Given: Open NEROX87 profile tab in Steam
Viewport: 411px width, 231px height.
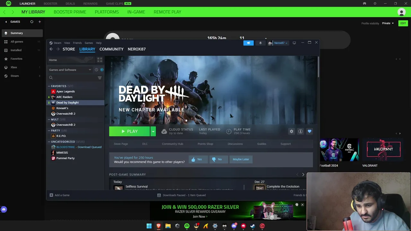Looking at the screenshot, I should click(137, 49).
